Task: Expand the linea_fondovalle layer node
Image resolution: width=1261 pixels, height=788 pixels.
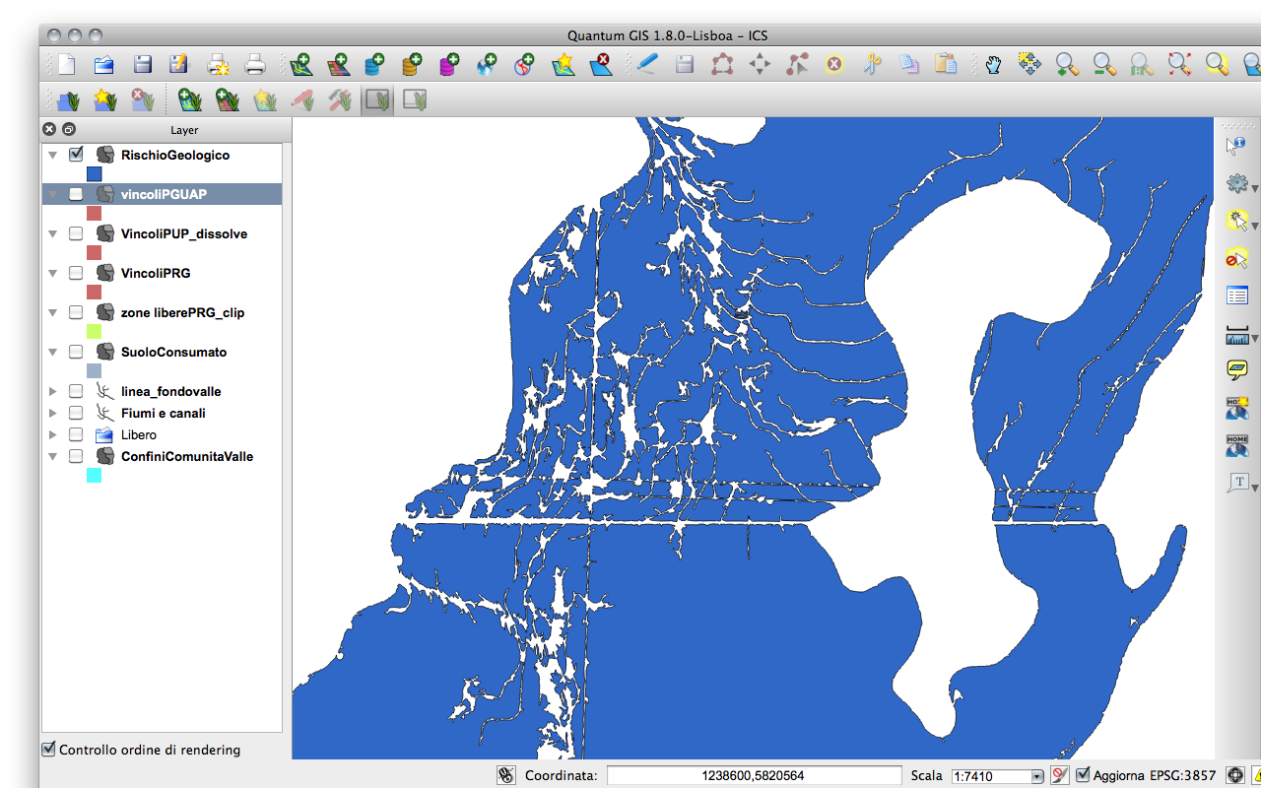Action: coord(52,391)
